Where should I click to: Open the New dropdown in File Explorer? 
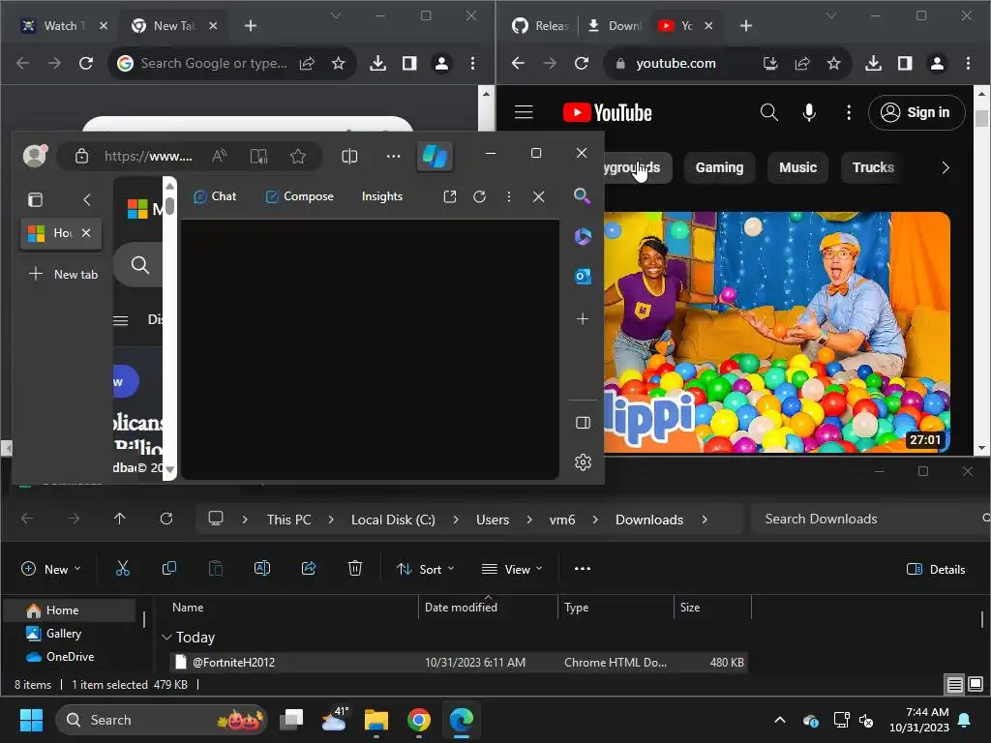click(x=51, y=569)
